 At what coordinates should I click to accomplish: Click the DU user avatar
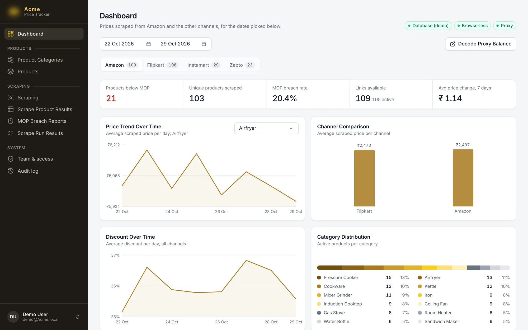point(13,317)
